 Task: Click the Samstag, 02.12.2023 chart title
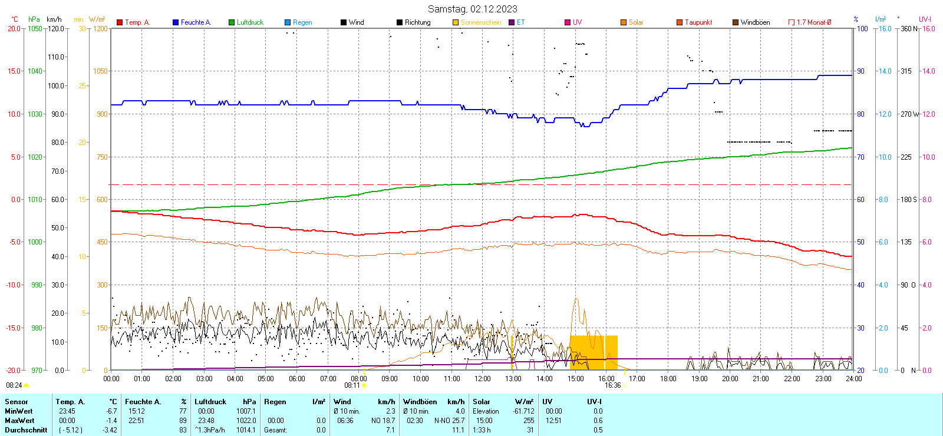pos(472,9)
